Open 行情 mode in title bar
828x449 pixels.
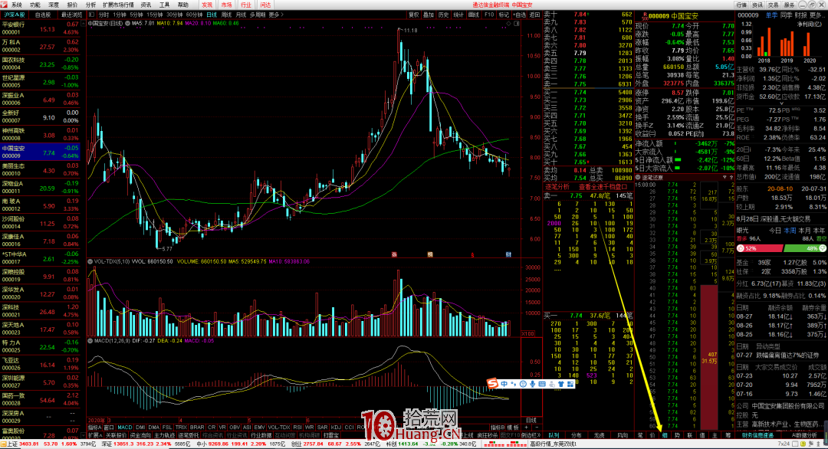(742, 5)
